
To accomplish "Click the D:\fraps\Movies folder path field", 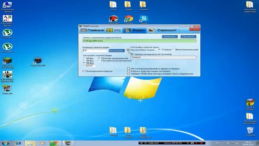I will pos(139,41).
